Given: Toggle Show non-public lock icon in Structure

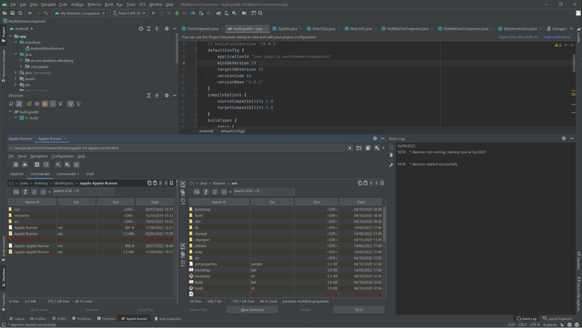Looking at the screenshot, I should tap(53, 104).
